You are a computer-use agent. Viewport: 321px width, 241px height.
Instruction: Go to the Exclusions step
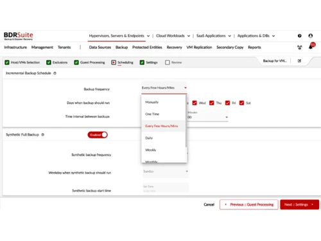[57, 62]
